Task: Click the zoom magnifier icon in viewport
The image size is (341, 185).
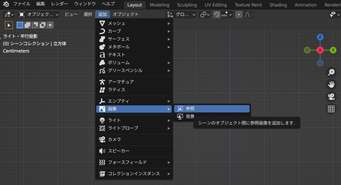Action: point(331,72)
